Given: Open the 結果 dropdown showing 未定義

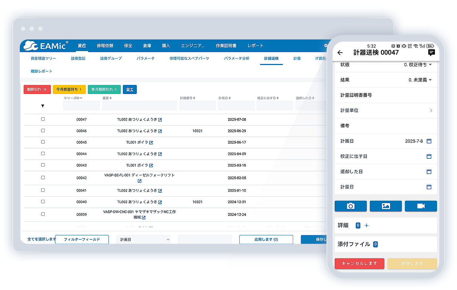Looking at the screenshot, I should pyautogui.click(x=420, y=80).
